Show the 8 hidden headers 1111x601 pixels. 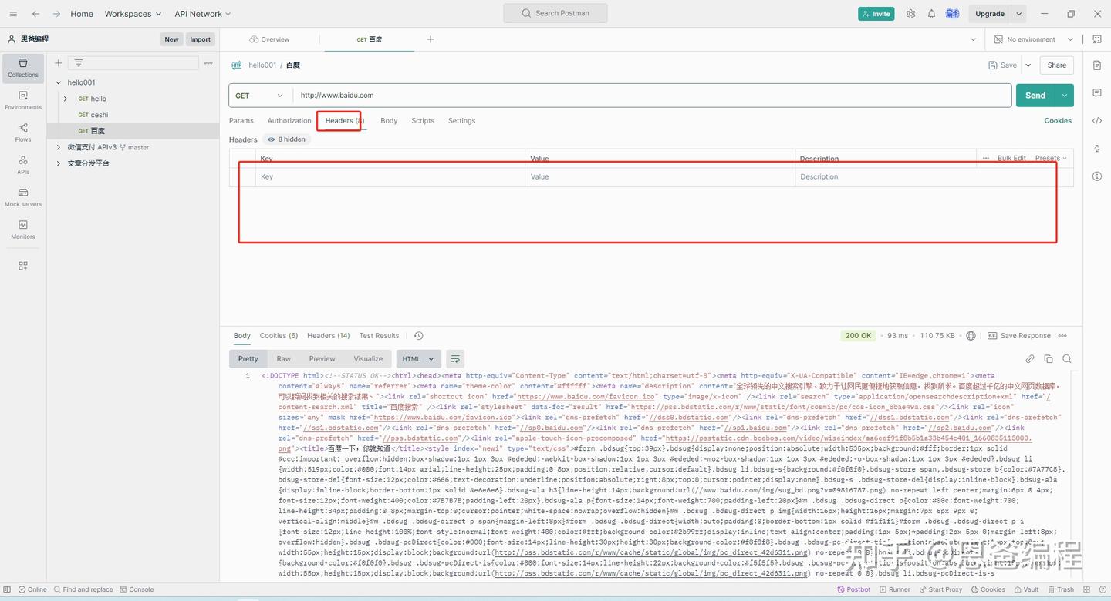(x=286, y=139)
